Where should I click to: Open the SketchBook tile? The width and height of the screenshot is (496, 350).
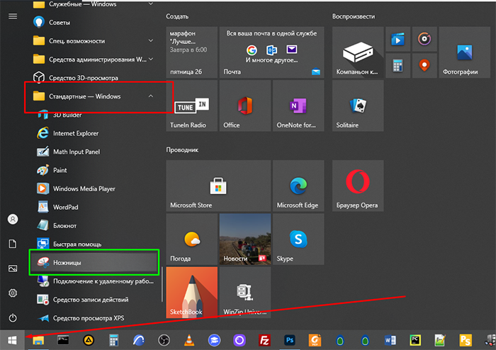[192, 293]
